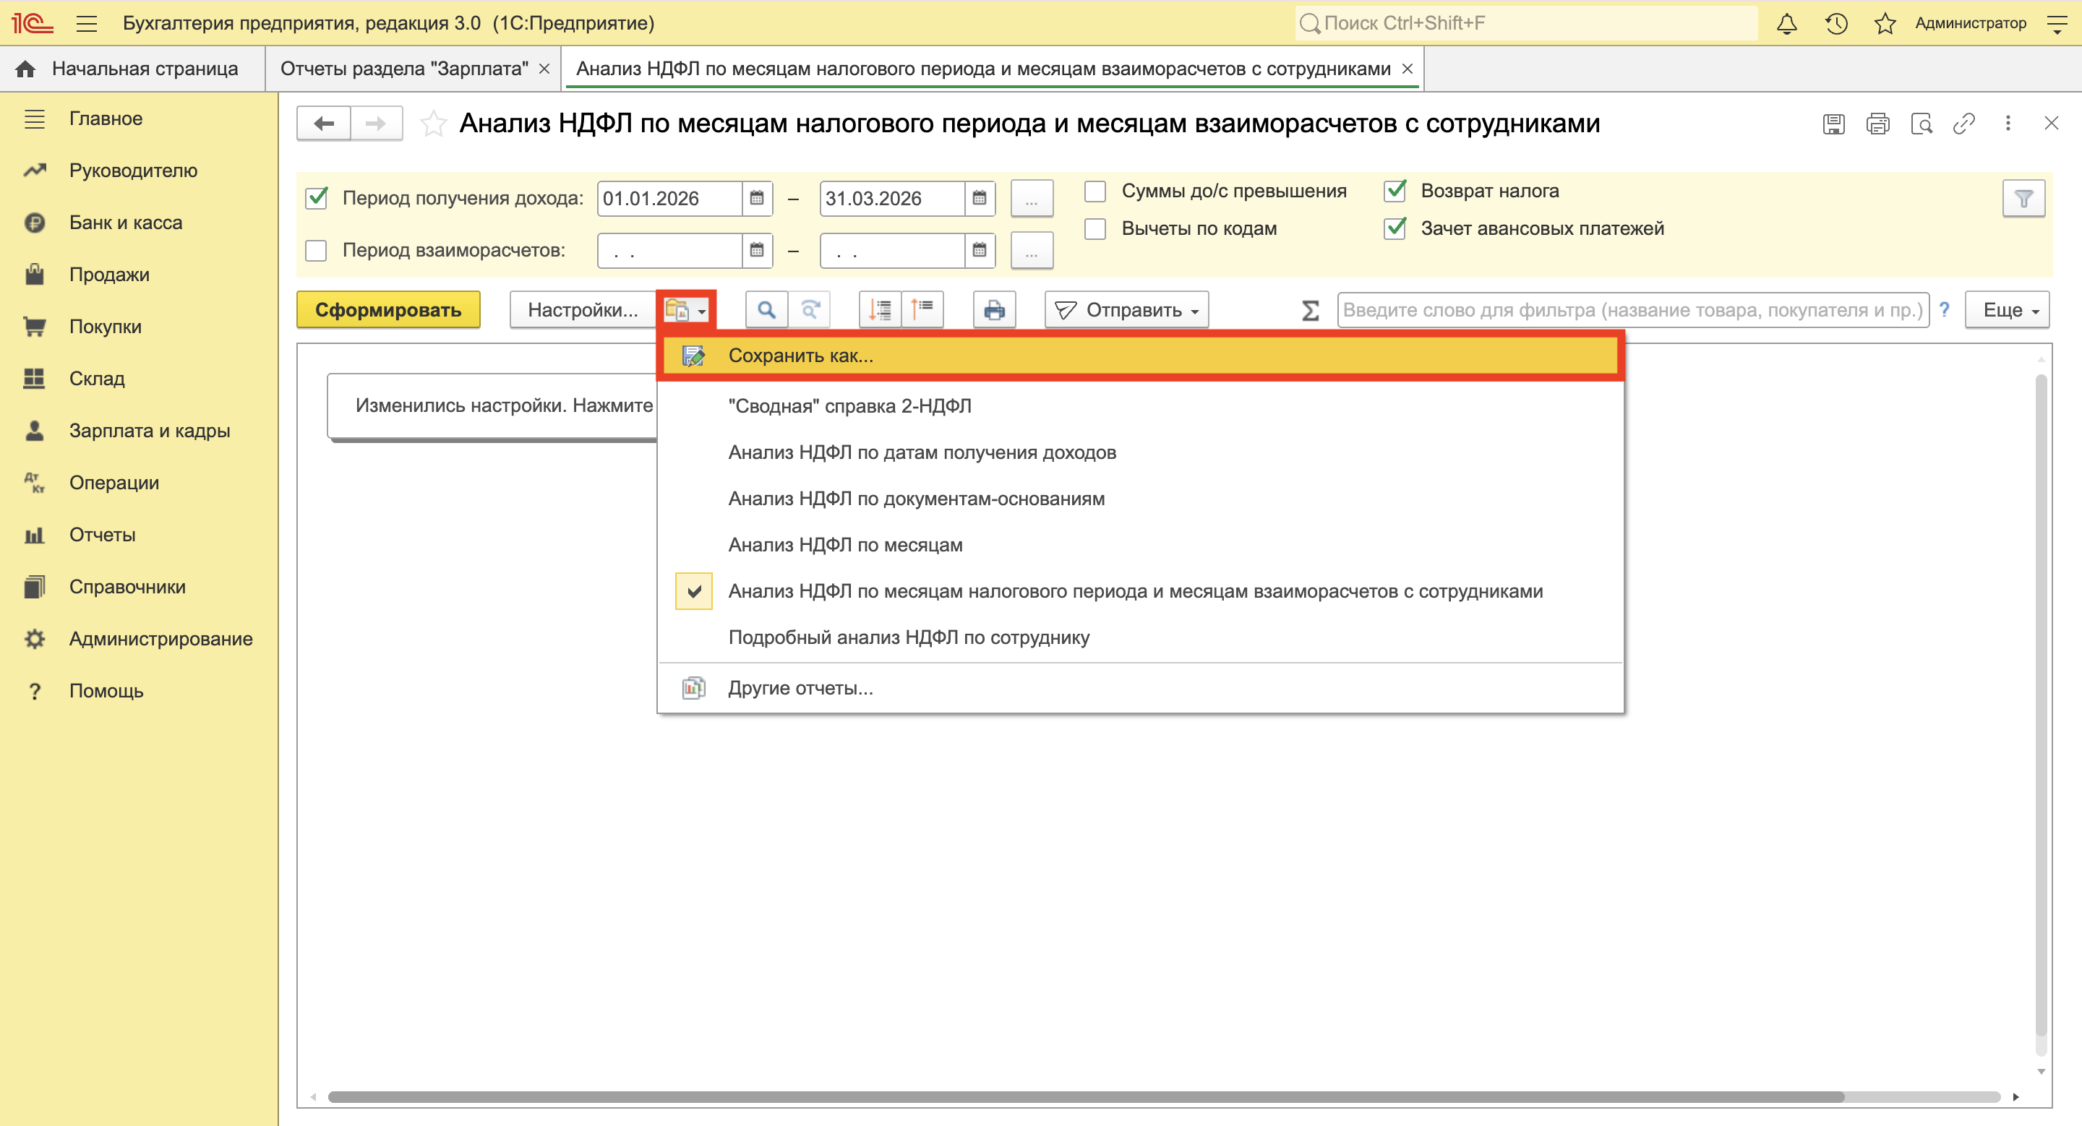Uncheck the Возврат налога checkbox
2082x1126 pixels.
pos(1395,192)
